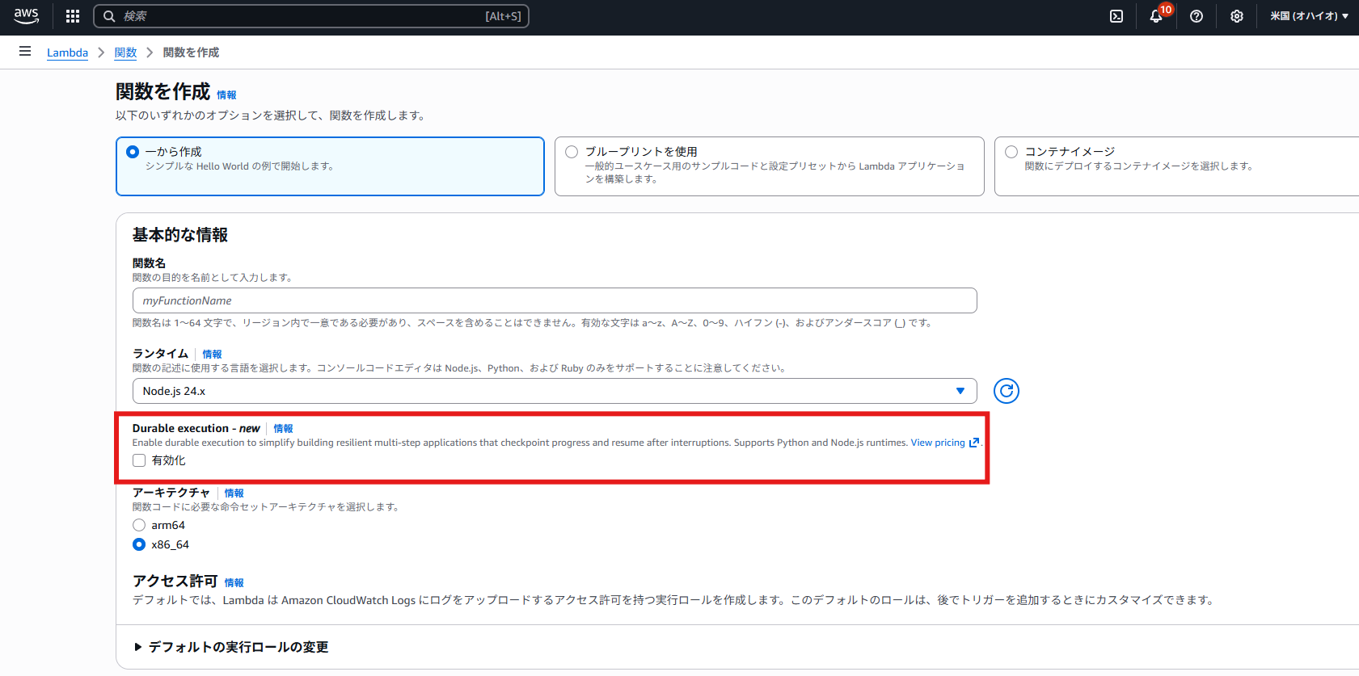The width and height of the screenshot is (1359, 676).
Task: Open the services grid menu icon
Action: point(73,16)
